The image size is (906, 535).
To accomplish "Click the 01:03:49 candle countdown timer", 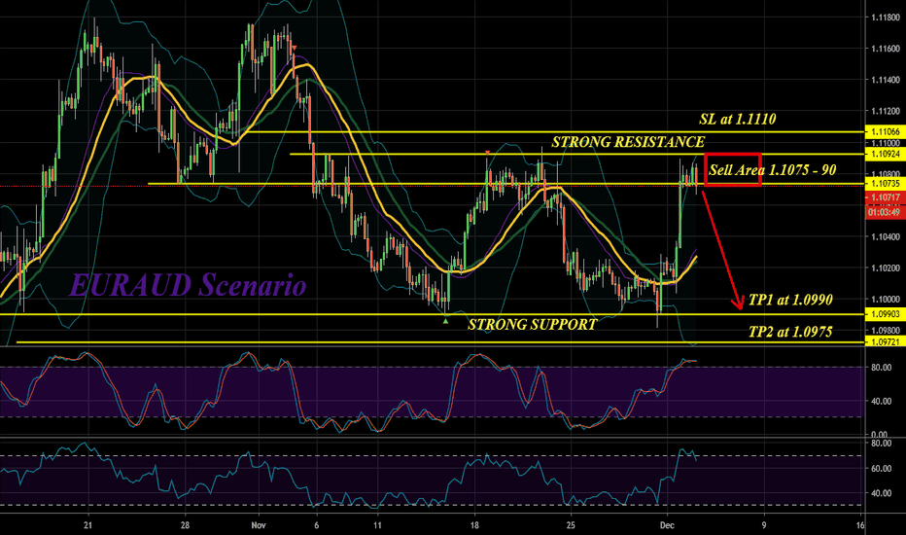I will click(x=883, y=209).
